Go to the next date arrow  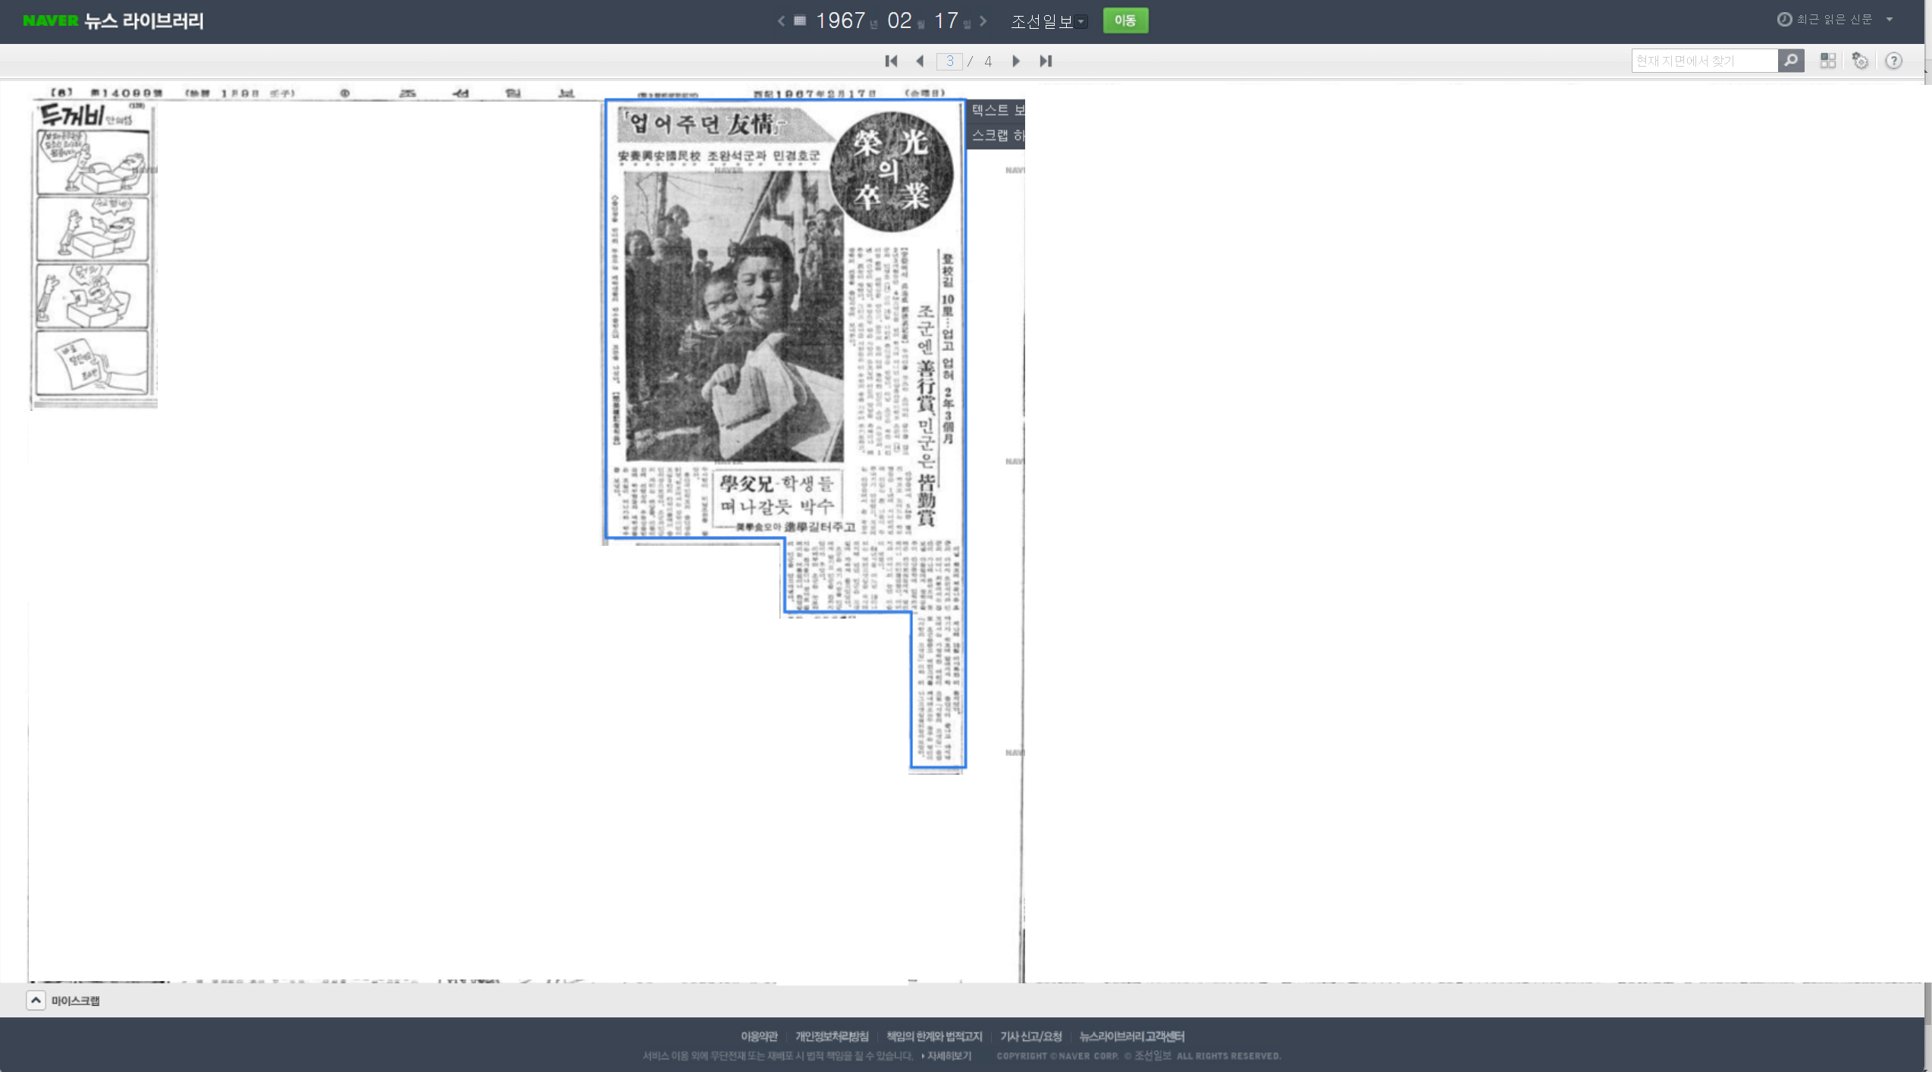983,20
